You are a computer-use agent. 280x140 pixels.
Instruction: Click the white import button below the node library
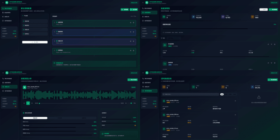click(x=35, y=42)
